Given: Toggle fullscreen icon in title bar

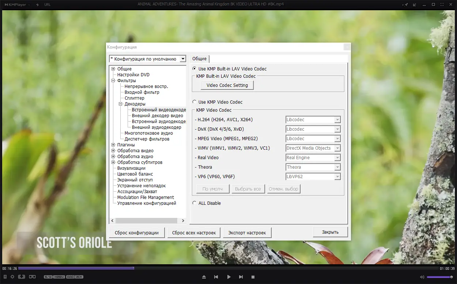Looking at the screenshot, I should coord(442,4).
